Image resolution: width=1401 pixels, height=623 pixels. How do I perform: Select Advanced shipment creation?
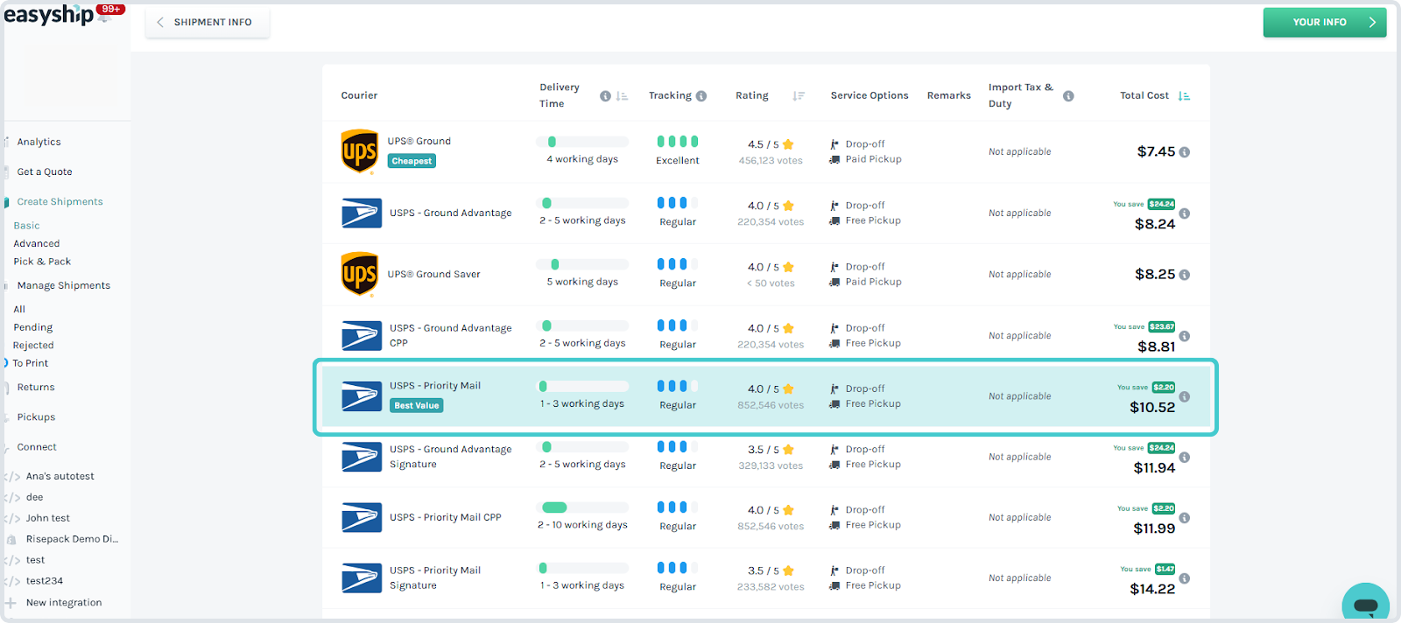point(37,244)
